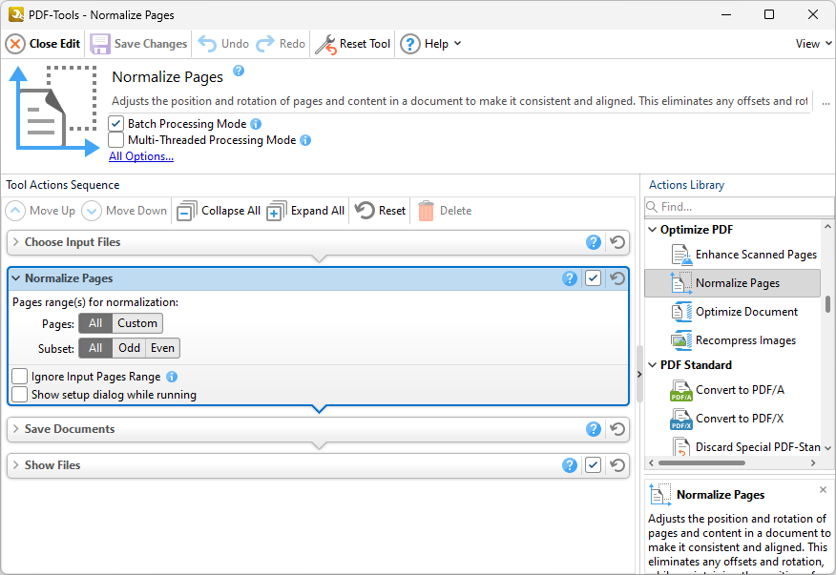
Task: Expand the Choose Input Files section
Action: pos(16,242)
